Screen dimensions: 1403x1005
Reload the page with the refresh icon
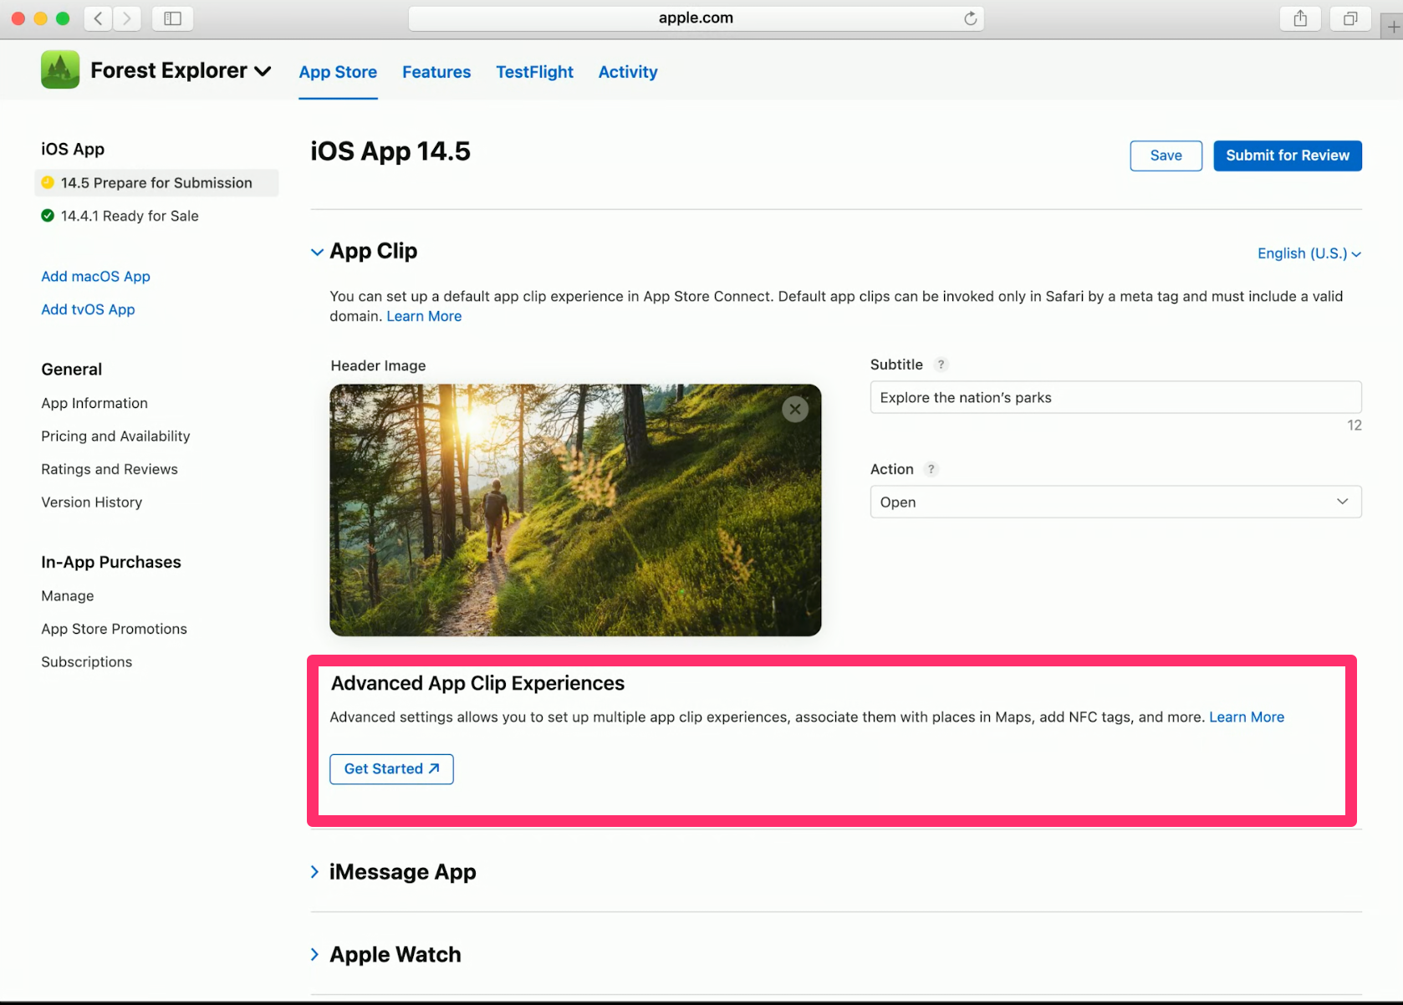pyautogui.click(x=970, y=18)
